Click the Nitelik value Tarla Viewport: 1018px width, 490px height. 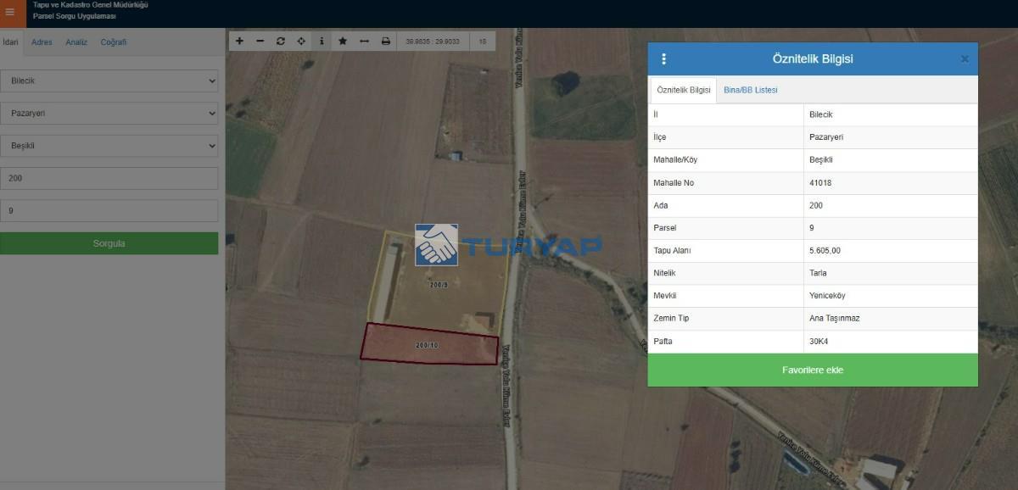tap(818, 273)
